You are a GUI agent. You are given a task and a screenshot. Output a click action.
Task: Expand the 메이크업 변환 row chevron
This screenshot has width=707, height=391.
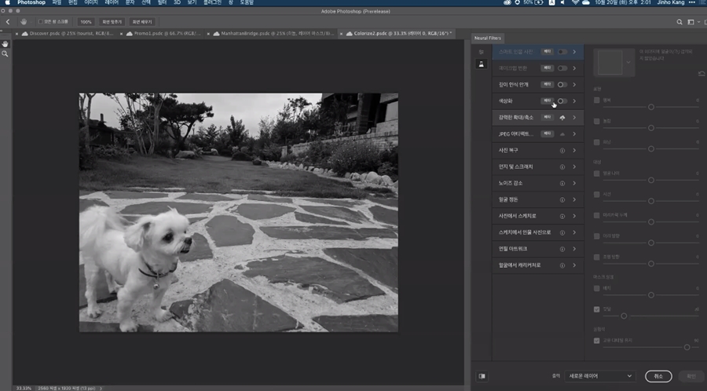tap(574, 68)
